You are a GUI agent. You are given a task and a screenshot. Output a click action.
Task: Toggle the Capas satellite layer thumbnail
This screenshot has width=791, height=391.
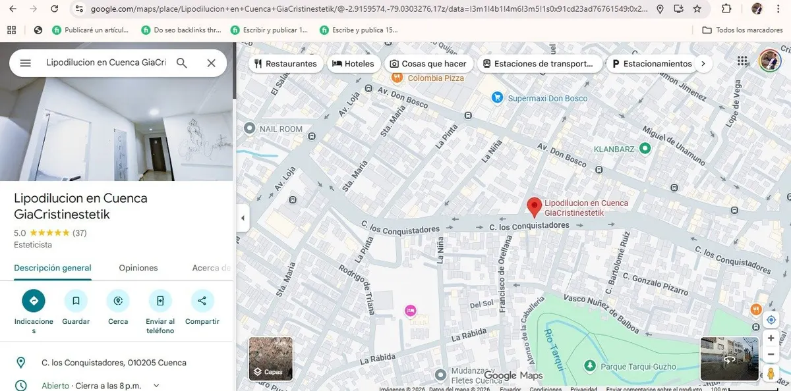(x=270, y=359)
